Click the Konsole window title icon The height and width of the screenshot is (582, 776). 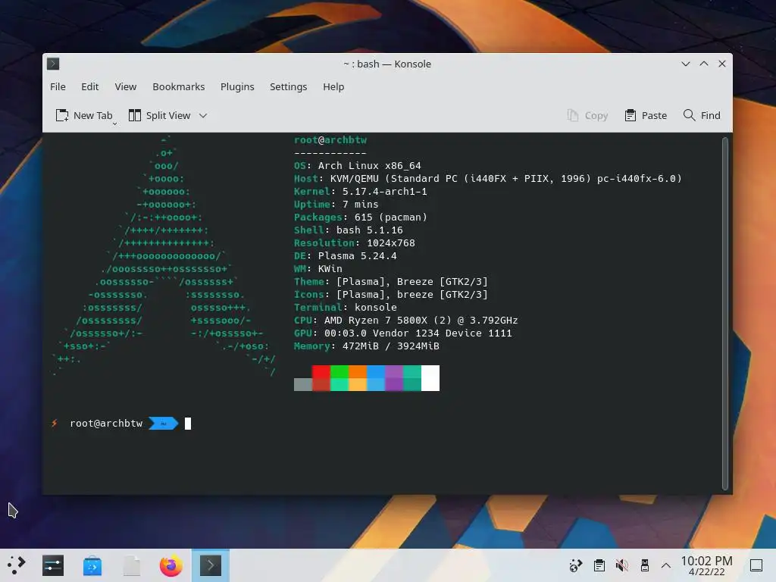coord(53,64)
